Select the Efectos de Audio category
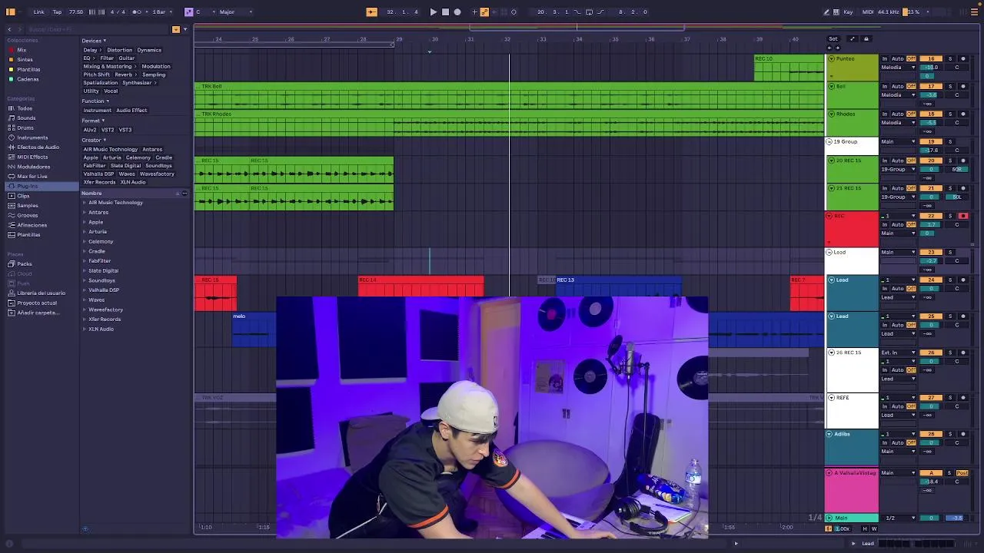 click(x=38, y=147)
